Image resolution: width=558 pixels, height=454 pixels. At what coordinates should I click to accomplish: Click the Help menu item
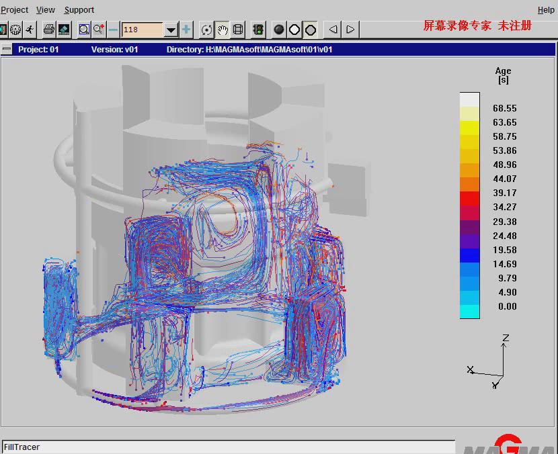546,9
